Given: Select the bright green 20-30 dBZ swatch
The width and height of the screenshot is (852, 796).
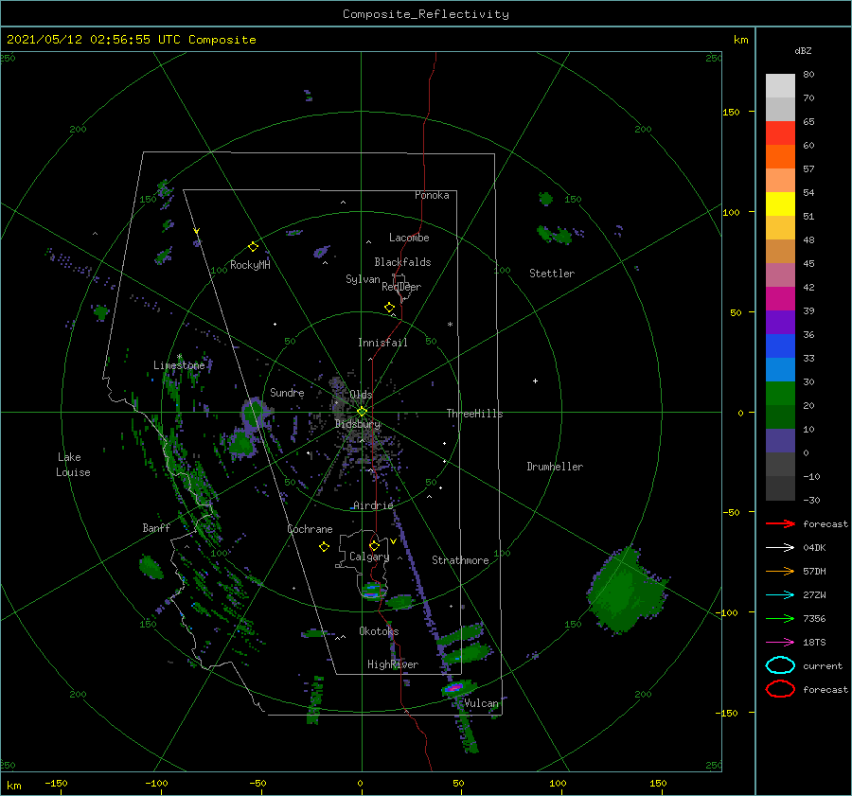Looking at the screenshot, I should point(780,394).
